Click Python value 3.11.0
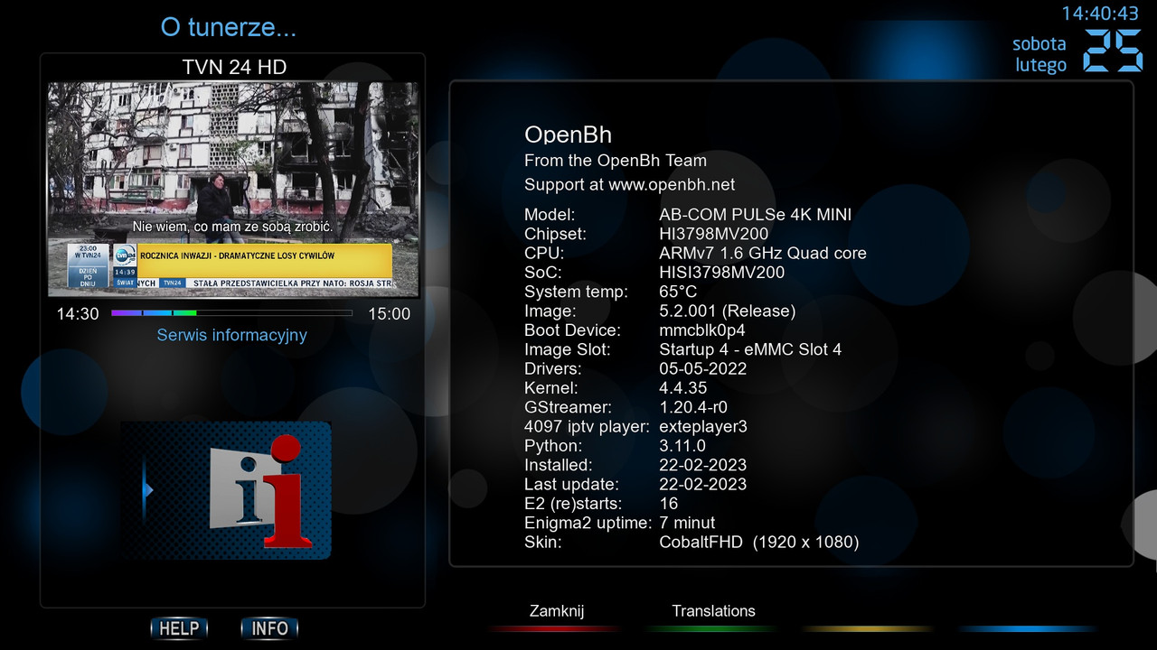Screen dimensions: 1157x650 [682, 446]
